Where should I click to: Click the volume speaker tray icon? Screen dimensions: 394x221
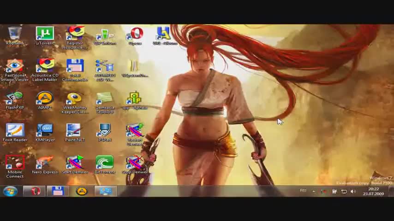[x=353, y=191]
